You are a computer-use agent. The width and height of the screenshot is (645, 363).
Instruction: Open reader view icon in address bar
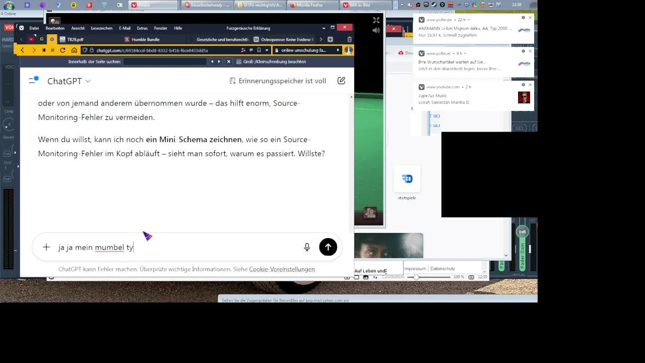[251, 50]
